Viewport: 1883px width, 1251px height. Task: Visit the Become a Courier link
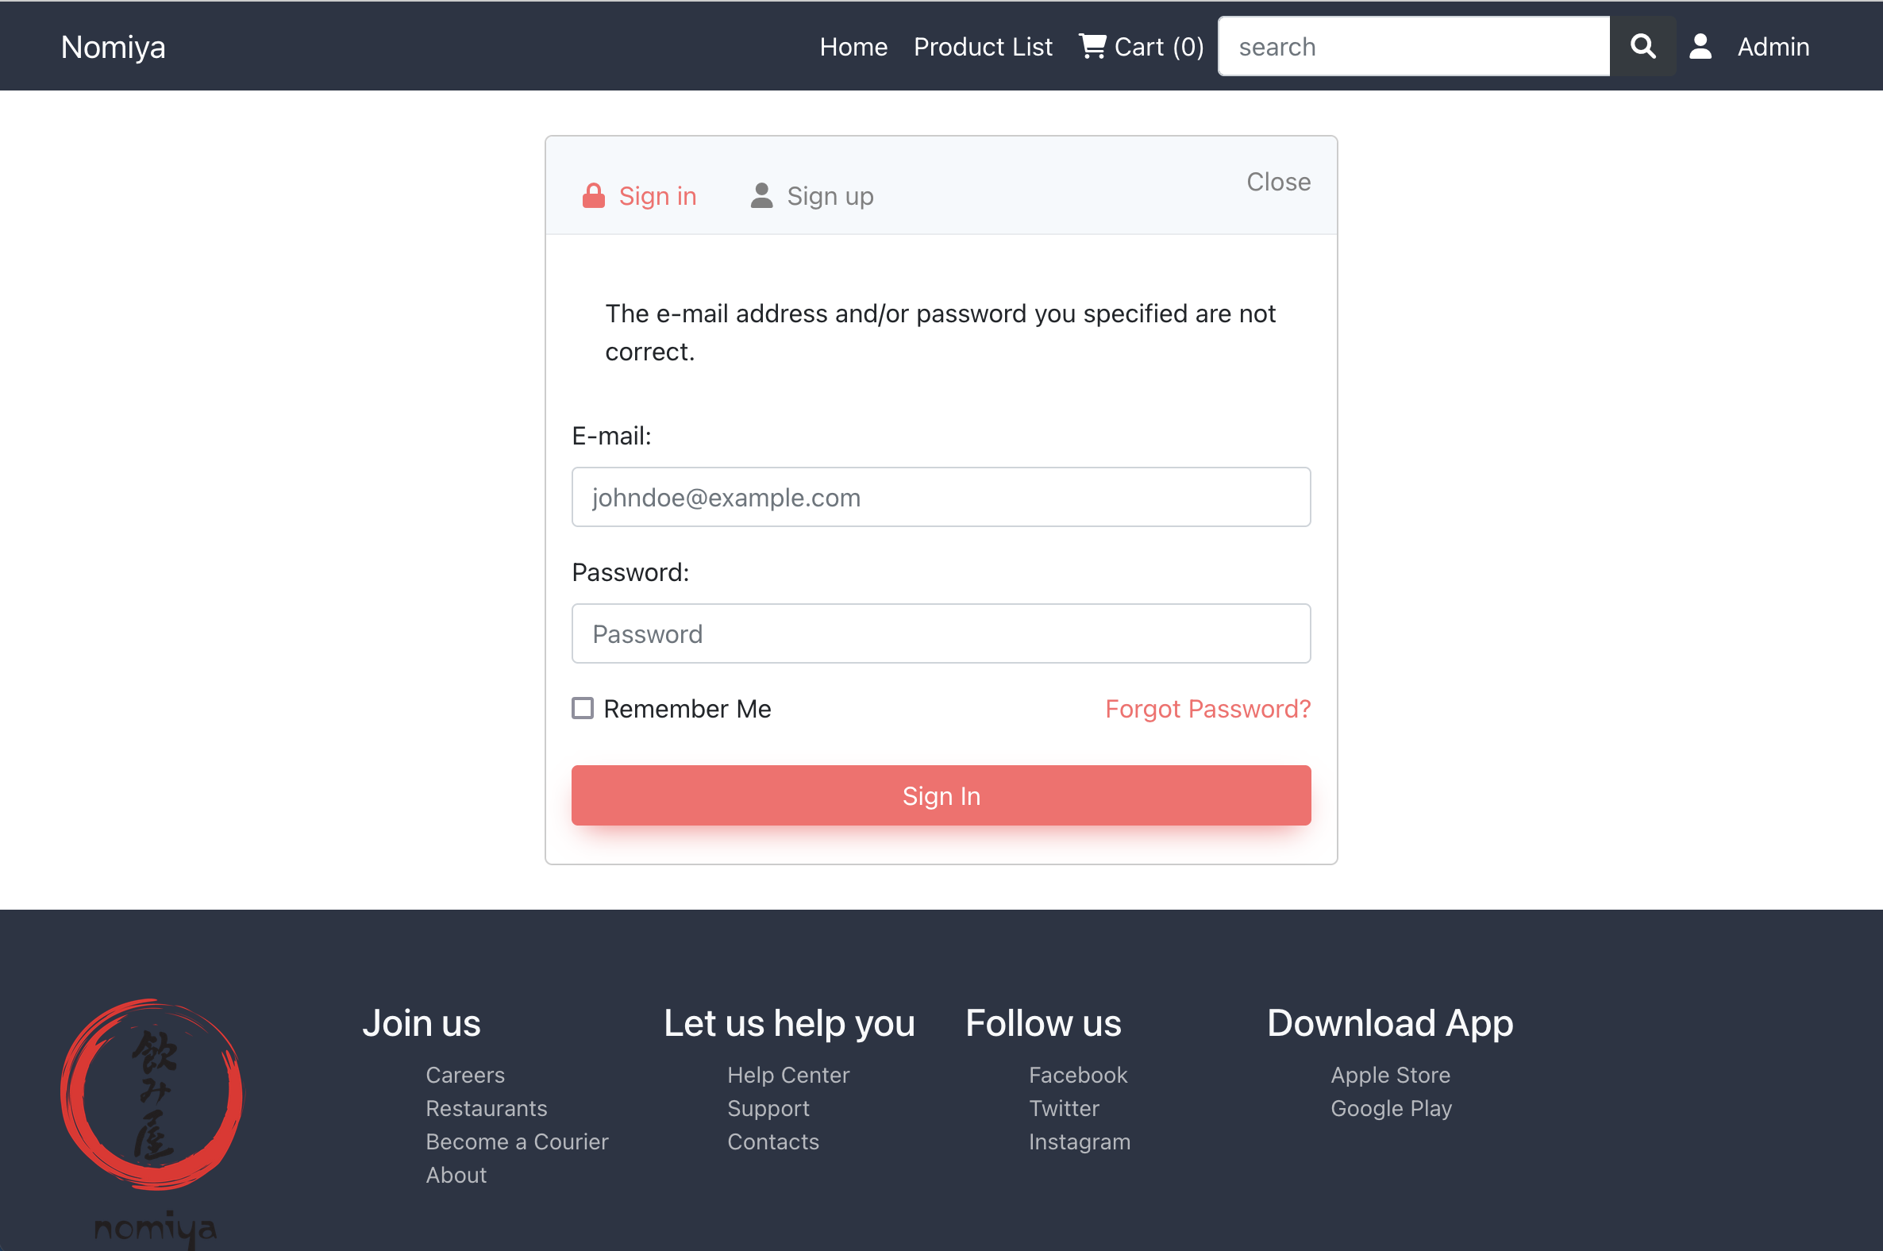516,1141
